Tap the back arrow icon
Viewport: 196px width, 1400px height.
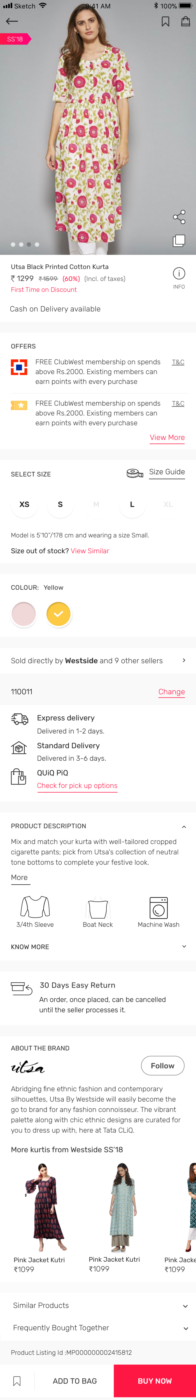point(12,21)
